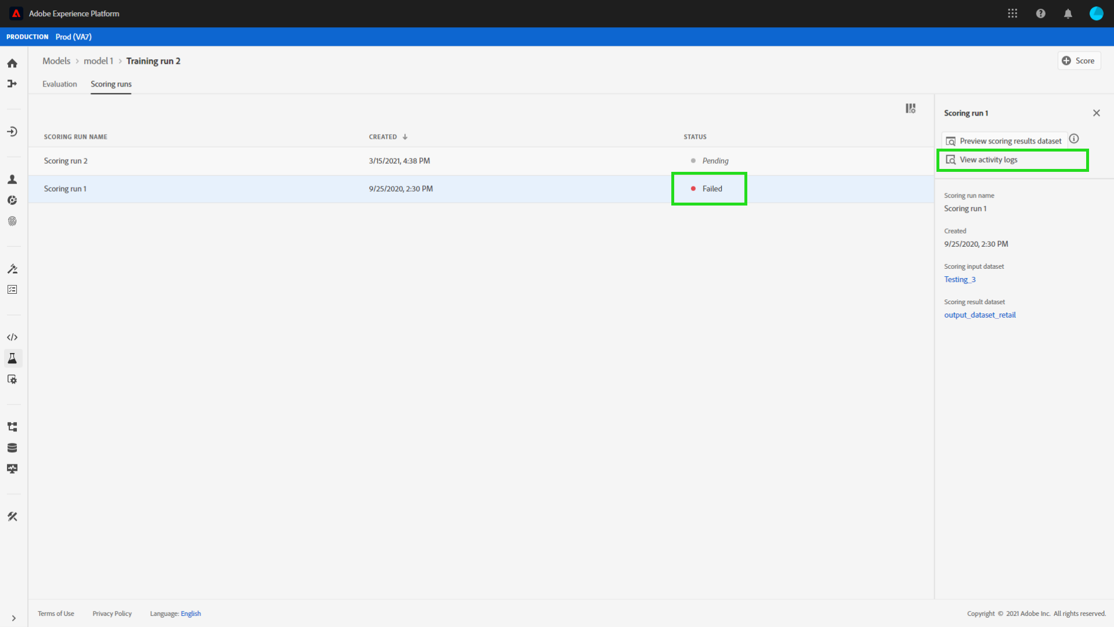Click View activity logs button

pyautogui.click(x=988, y=160)
